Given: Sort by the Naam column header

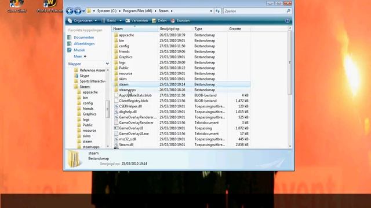Looking at the screenshot, I should tap(135, 28).
